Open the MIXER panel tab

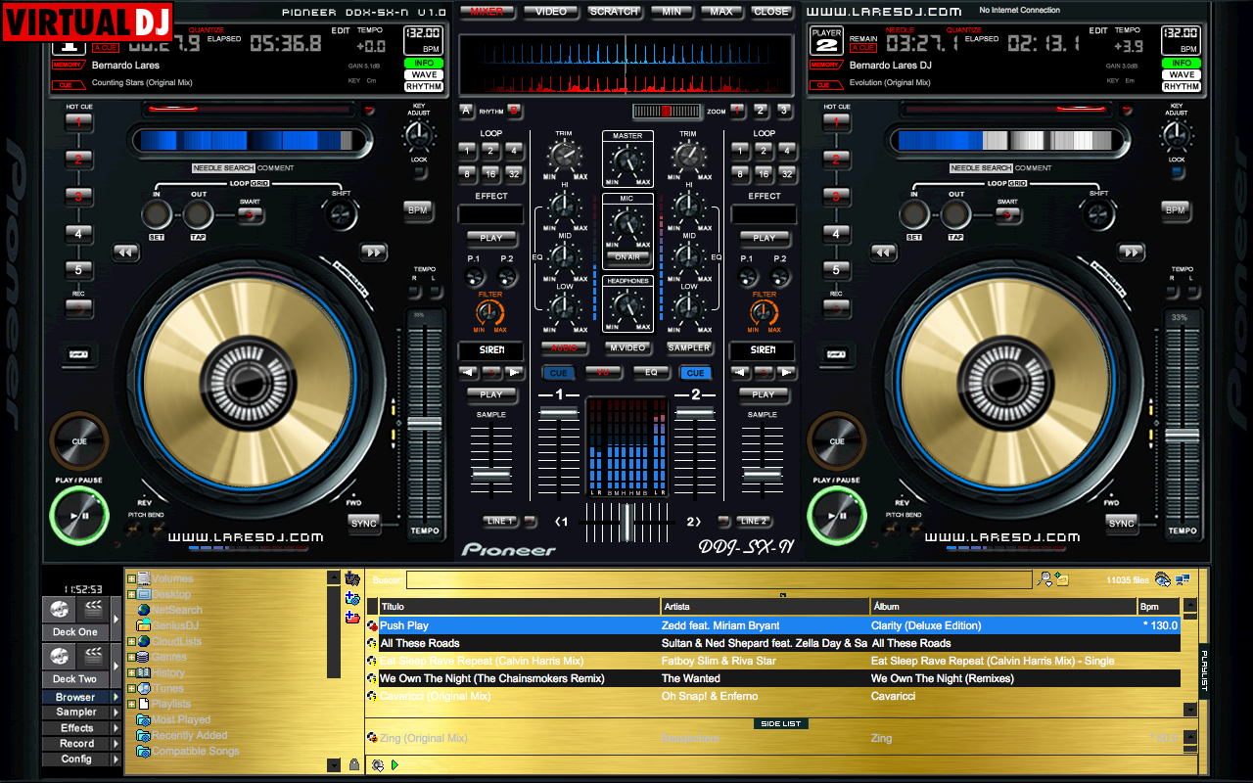487,12
